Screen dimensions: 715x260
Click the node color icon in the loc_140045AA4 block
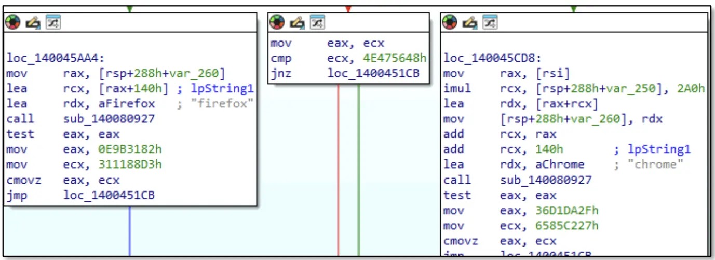(x=12, y=23)
